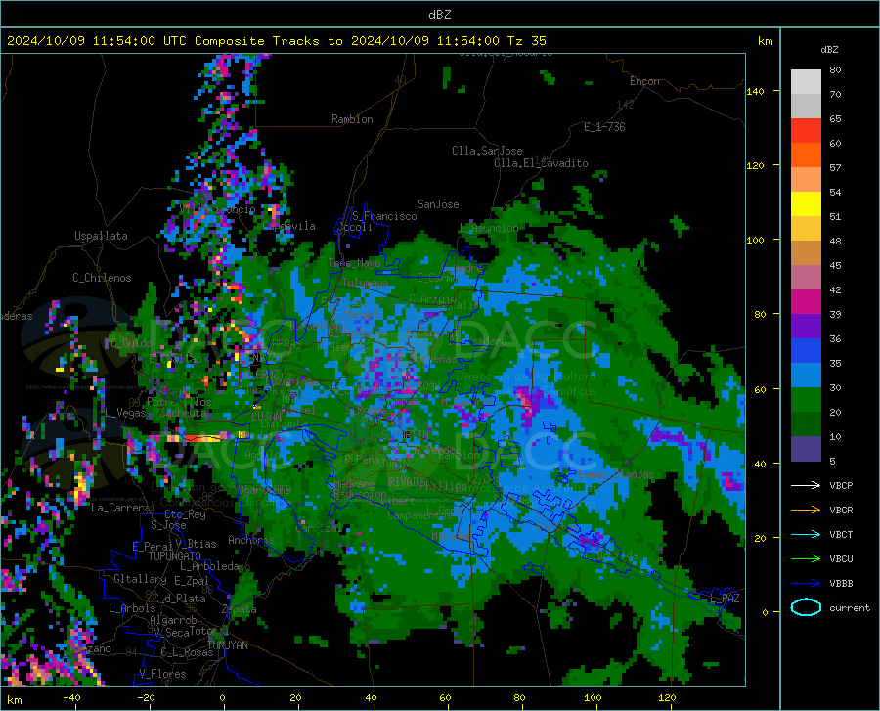Image resolution: width=880 pixels, height=711 pixels.
Task: Click the SanJose map label
Action: pyautogui.click(x=438, y=204)
